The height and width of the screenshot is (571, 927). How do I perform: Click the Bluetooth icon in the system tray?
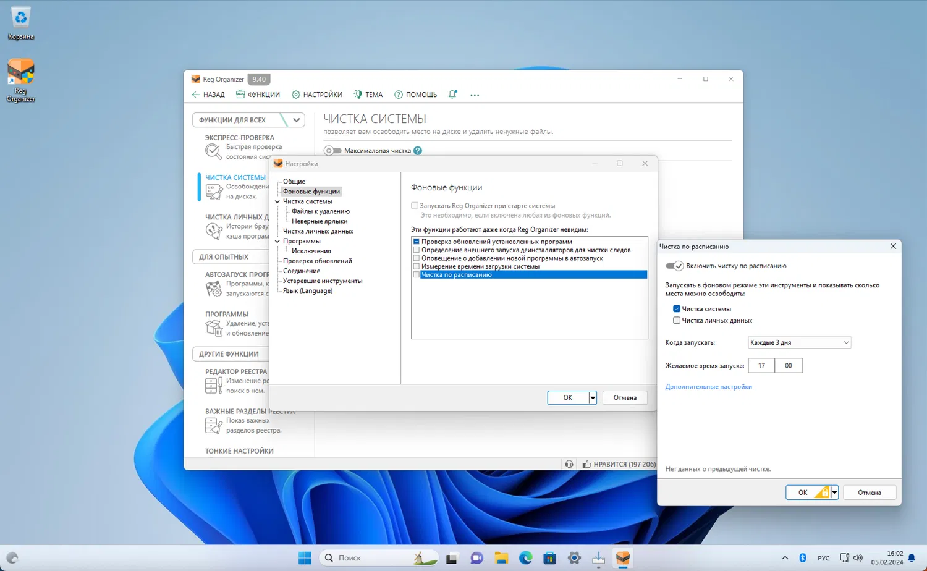[x=803, y=558]
